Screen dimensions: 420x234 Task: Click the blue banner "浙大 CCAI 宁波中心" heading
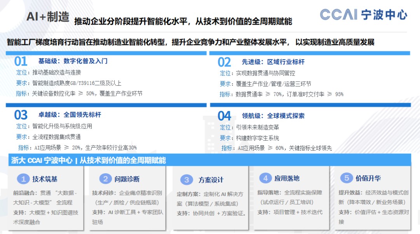(88, 160)
